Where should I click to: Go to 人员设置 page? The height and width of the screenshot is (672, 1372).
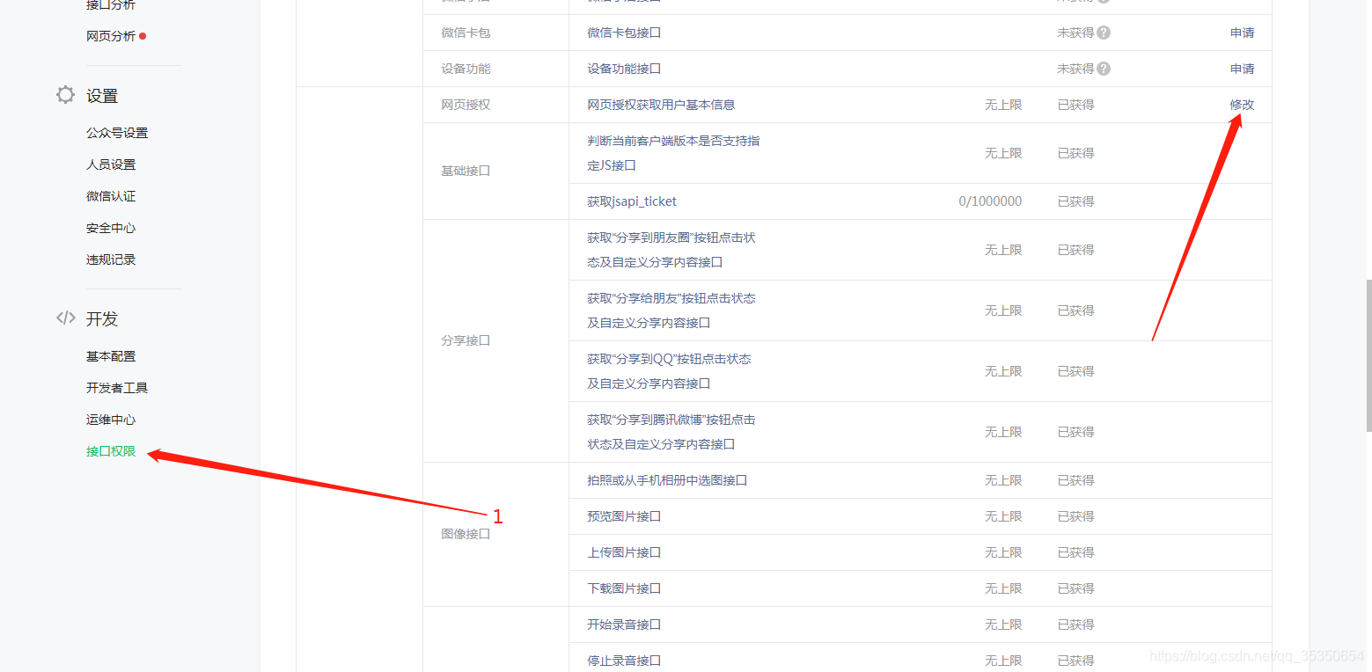(111, 164)
